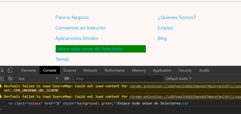Screen dimensions: 241x114
Task: Select the logged anchor element in console
Action: pyautogui.click(x=98, y=103)
